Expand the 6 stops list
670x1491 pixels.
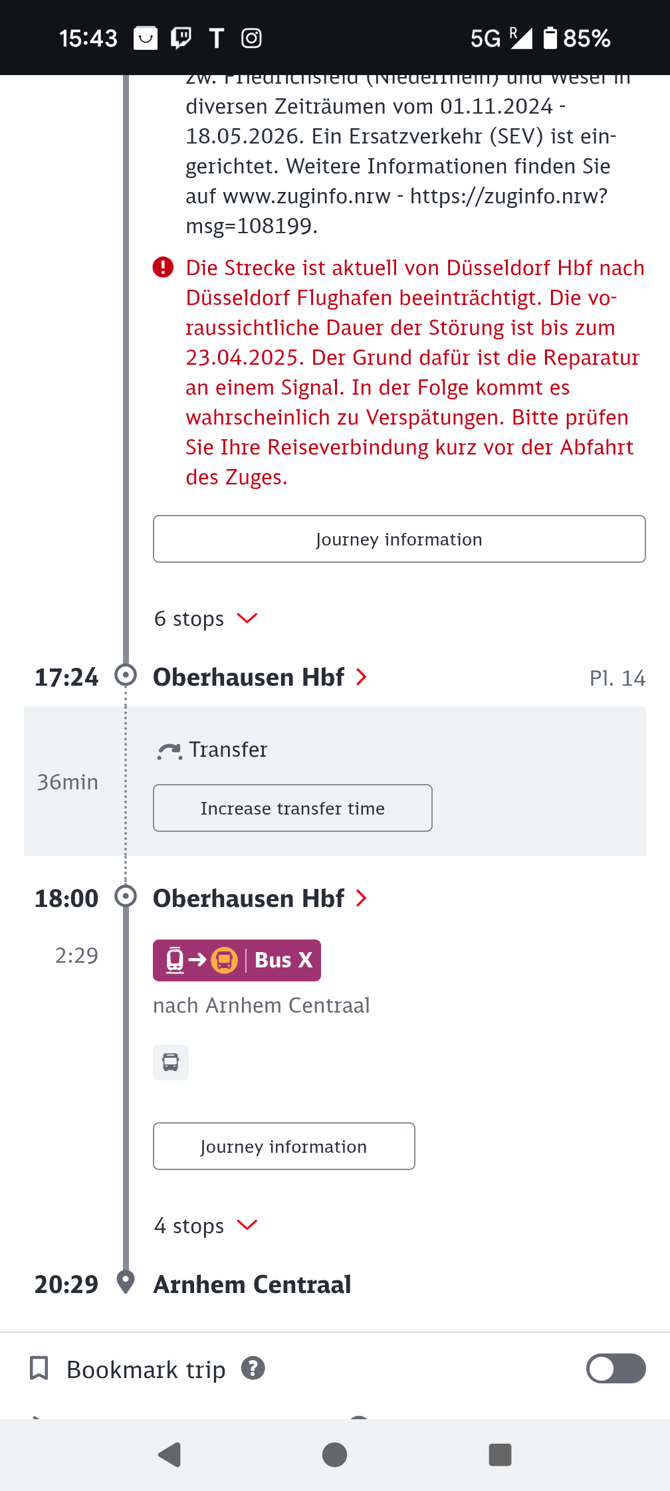pyautogui.click(x=206, y=619)
